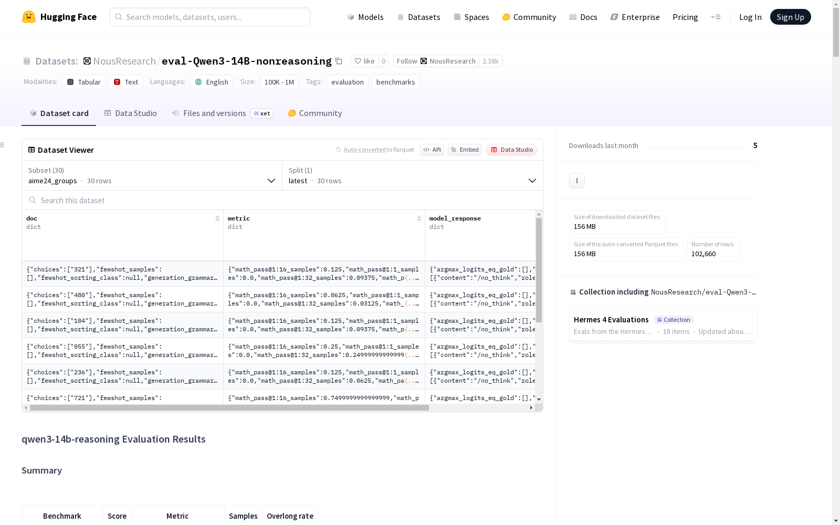Image resolution: width=840 pixels, height=525 pixels.
Task: Click the evaluation tag
Action: point(348,82)
